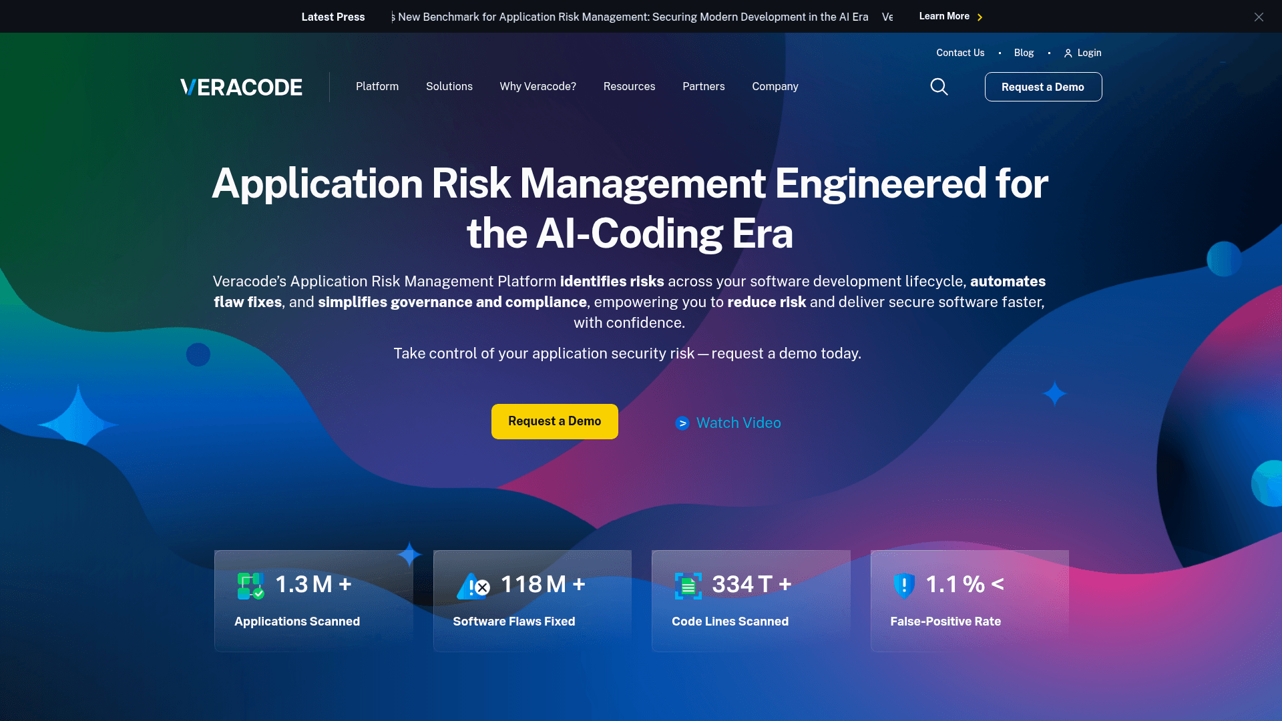The image size is (1282, 721).
Task: Click Request a Demo in the header
Action: (x=1043, y=87)
